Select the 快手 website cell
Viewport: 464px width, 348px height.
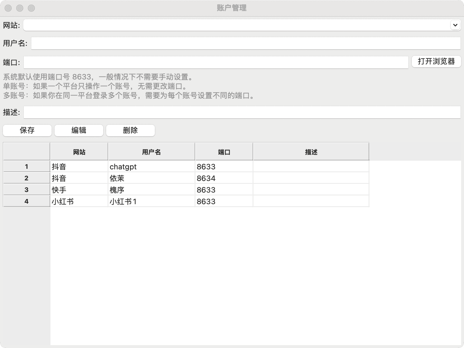(79, 190)
